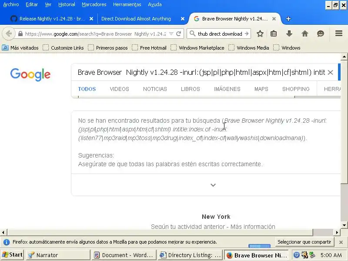Open the bookmarks list icon
Image resolution: width=348 pixels, height=261 pixels.
(274, 34)
